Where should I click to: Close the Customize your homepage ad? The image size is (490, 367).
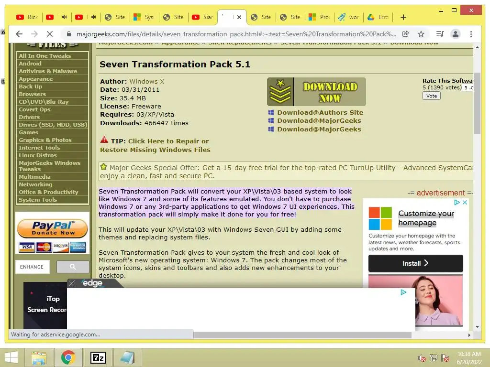[x=465, y=202]
